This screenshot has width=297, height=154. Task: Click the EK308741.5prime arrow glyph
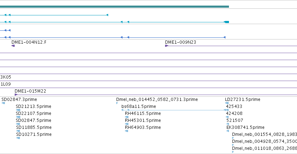pyautogui.click(x=228, y=131)
